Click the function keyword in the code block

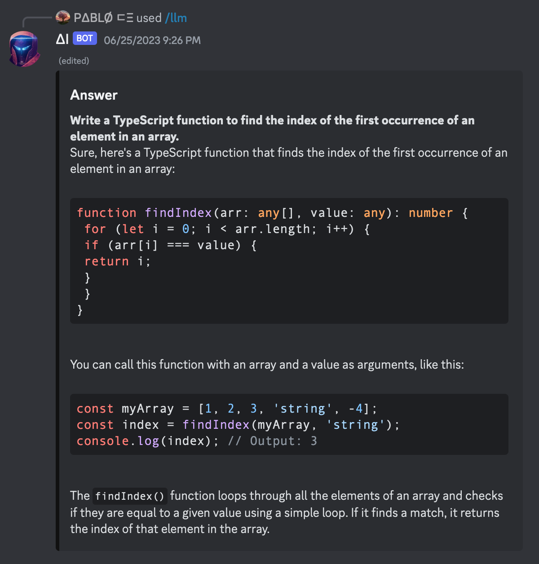click(106, 212)
